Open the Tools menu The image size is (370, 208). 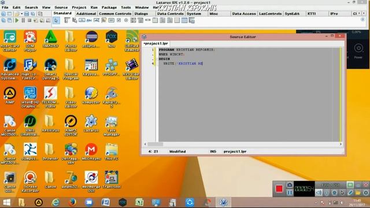click(x=126, y=8)
